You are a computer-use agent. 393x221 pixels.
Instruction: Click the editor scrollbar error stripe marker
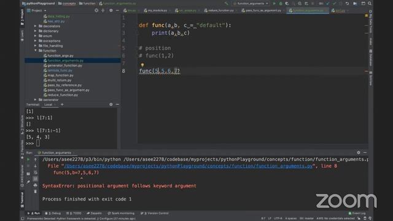367,71
